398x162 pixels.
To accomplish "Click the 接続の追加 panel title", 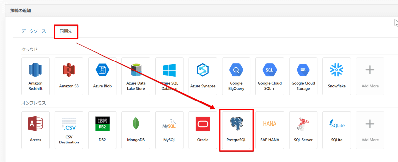I will coord(21,11).
